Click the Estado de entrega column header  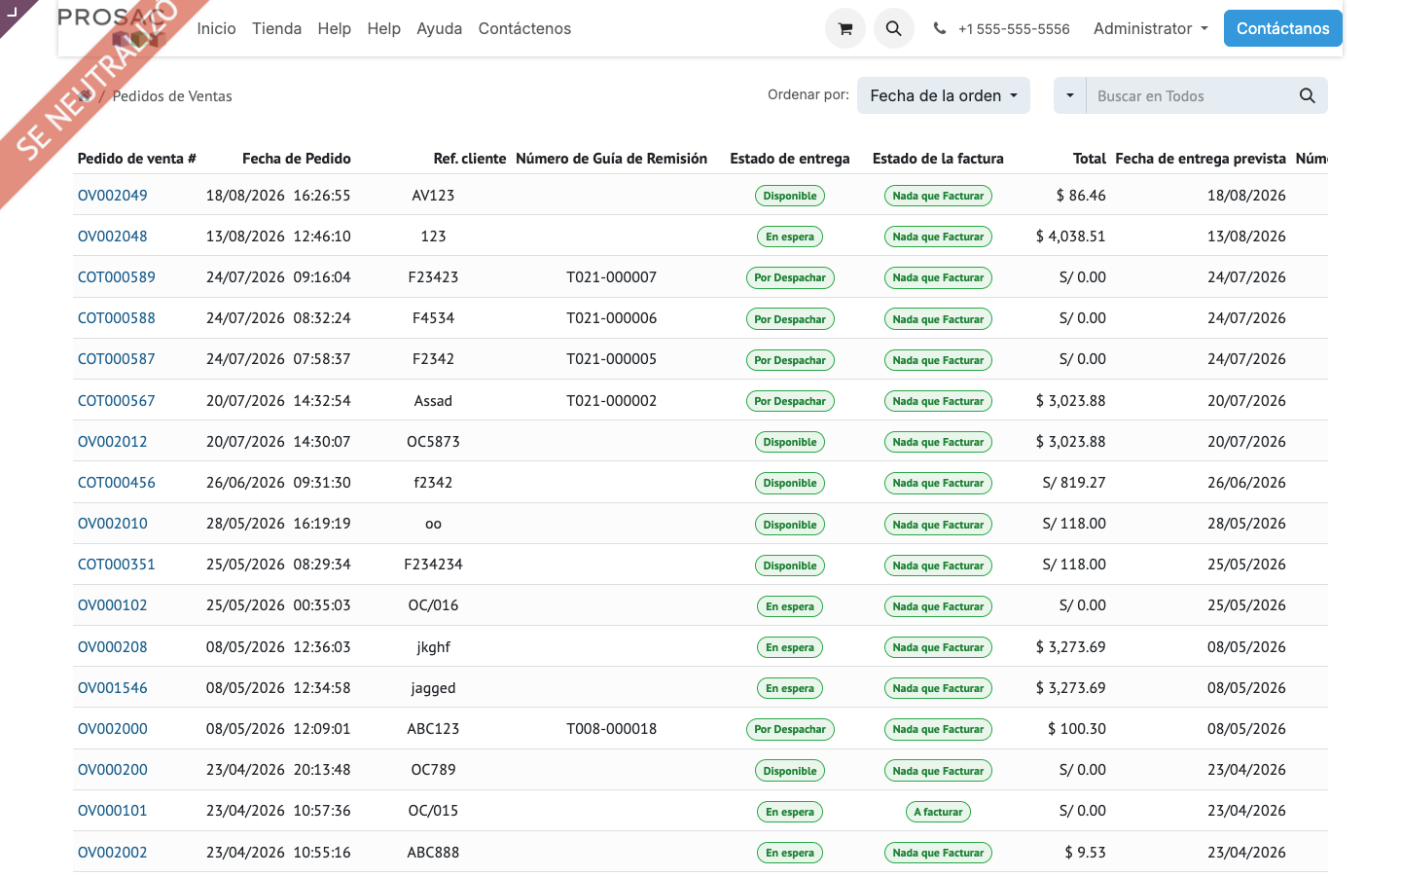pos(790,158)
